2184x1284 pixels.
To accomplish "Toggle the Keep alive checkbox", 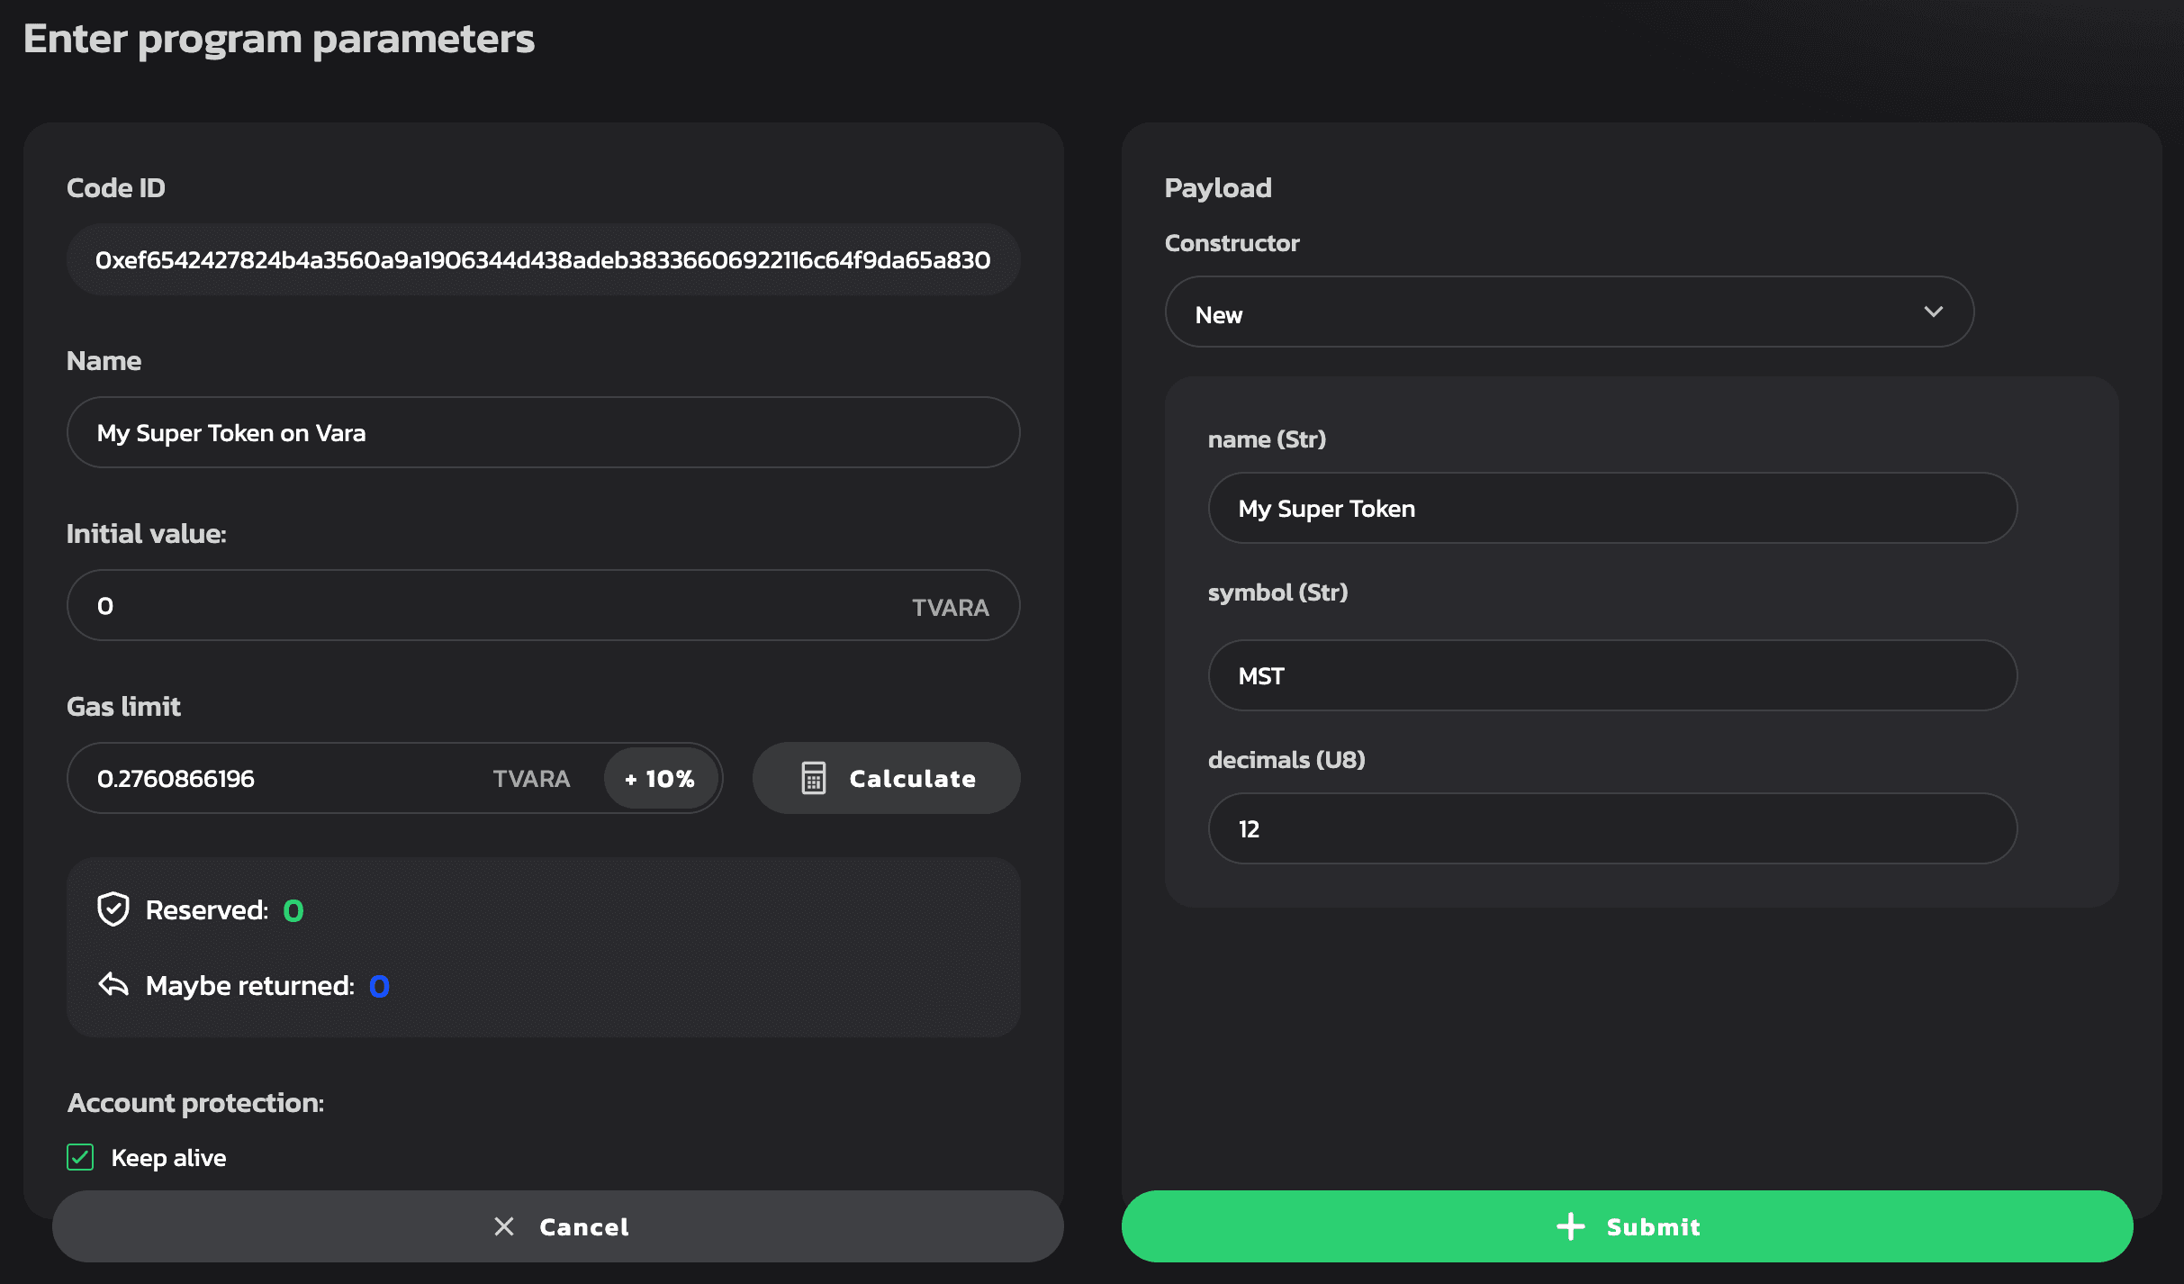I will [x=80, y=1157].
